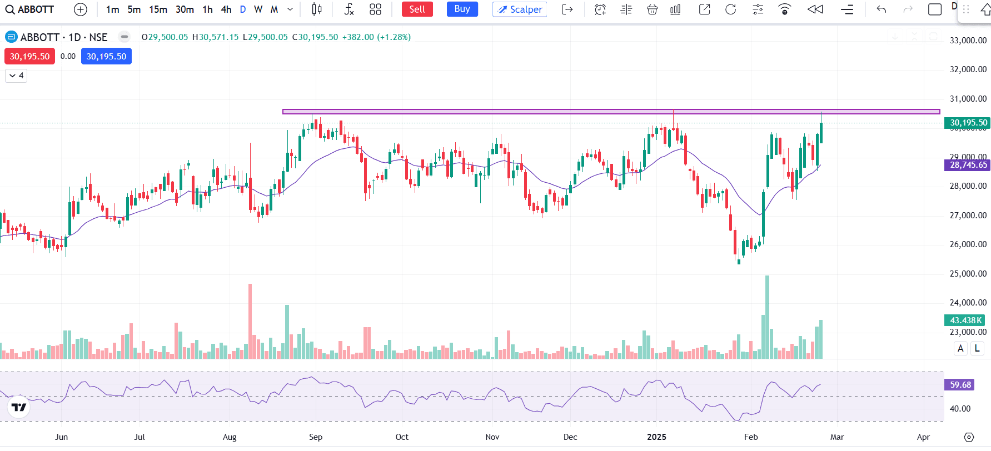Image resolution: width=991 pixels, height=451 pixels.
Task: Click the red Sell button
Action: (417, 9)
